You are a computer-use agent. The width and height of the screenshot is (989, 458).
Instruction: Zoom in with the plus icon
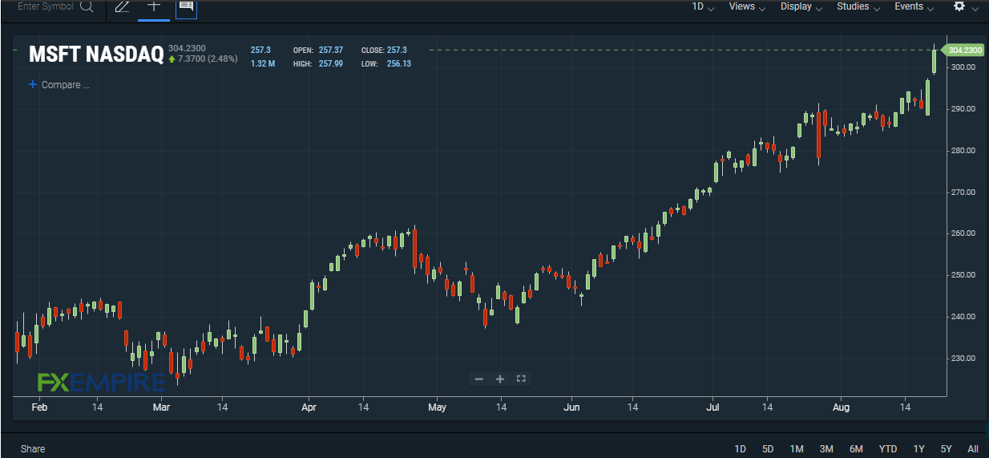pyautogui.click(x=500, y=379)
